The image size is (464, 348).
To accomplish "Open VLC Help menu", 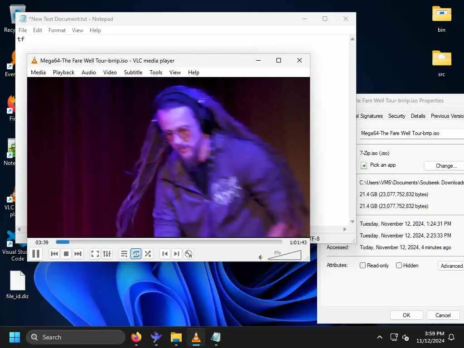I will tap(193, 72).
